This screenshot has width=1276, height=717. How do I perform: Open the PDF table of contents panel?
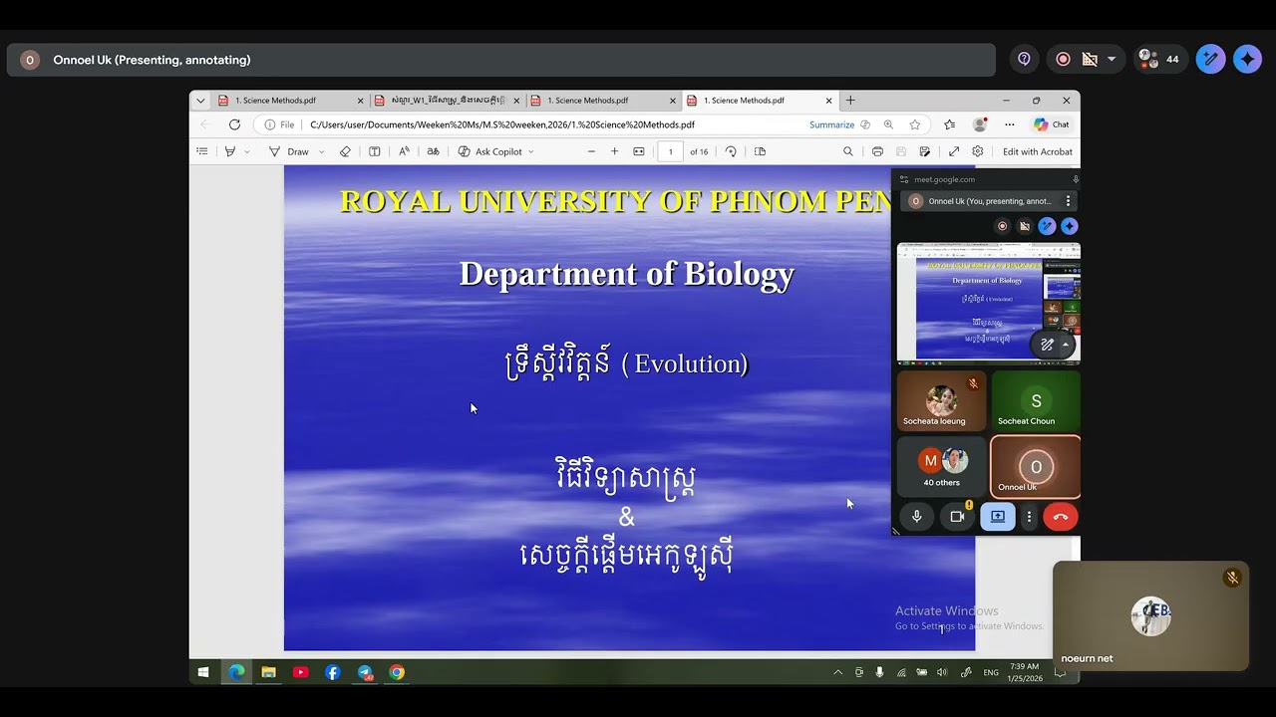(x=202, y=151)
